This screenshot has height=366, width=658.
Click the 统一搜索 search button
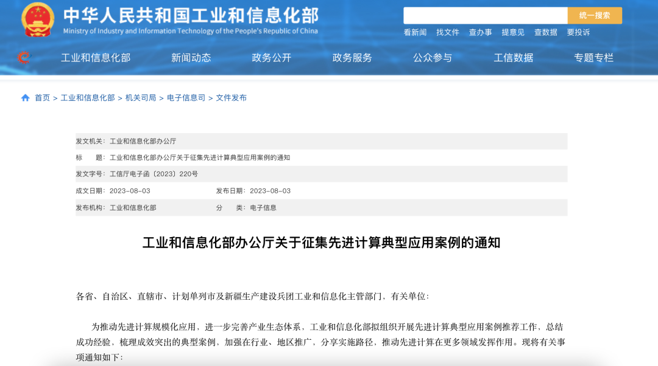(x=595, y=15)
